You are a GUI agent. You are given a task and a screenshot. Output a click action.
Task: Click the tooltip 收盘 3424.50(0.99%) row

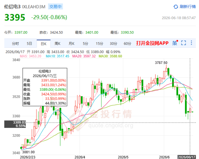(x=45, y=94)
